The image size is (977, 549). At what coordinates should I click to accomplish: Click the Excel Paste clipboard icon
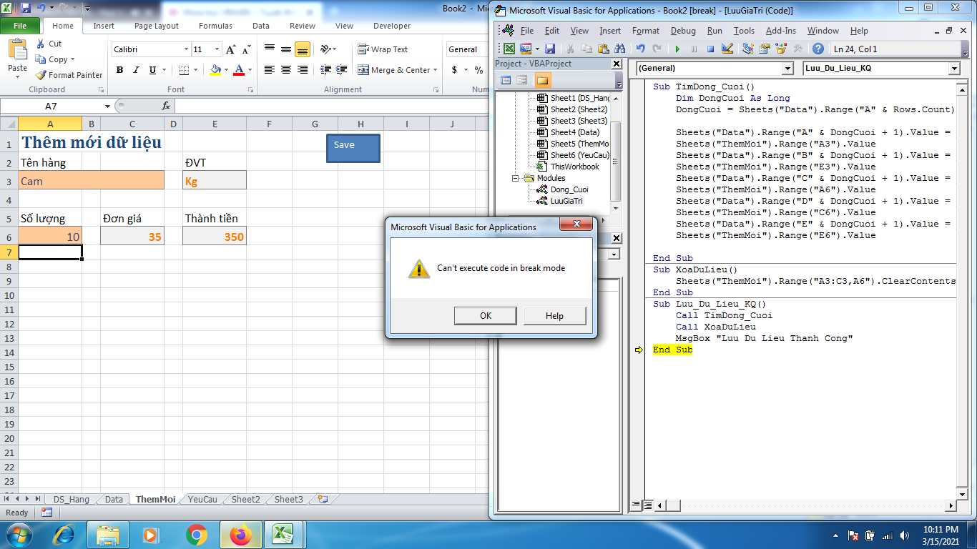(x=17, y=50)
